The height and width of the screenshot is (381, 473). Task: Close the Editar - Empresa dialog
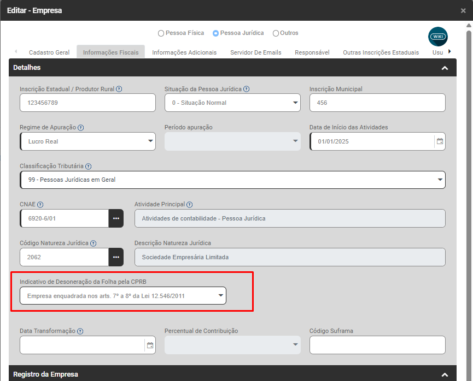(463, 11)
